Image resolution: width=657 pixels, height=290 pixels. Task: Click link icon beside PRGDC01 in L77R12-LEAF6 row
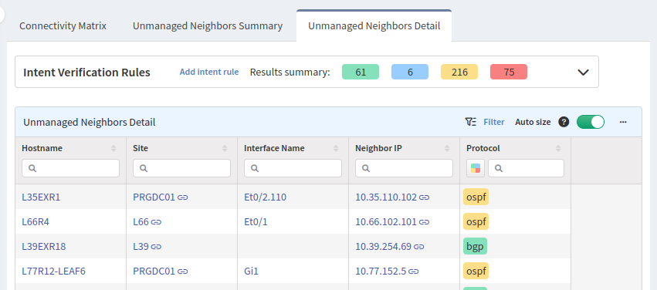[x=183, y=271]
